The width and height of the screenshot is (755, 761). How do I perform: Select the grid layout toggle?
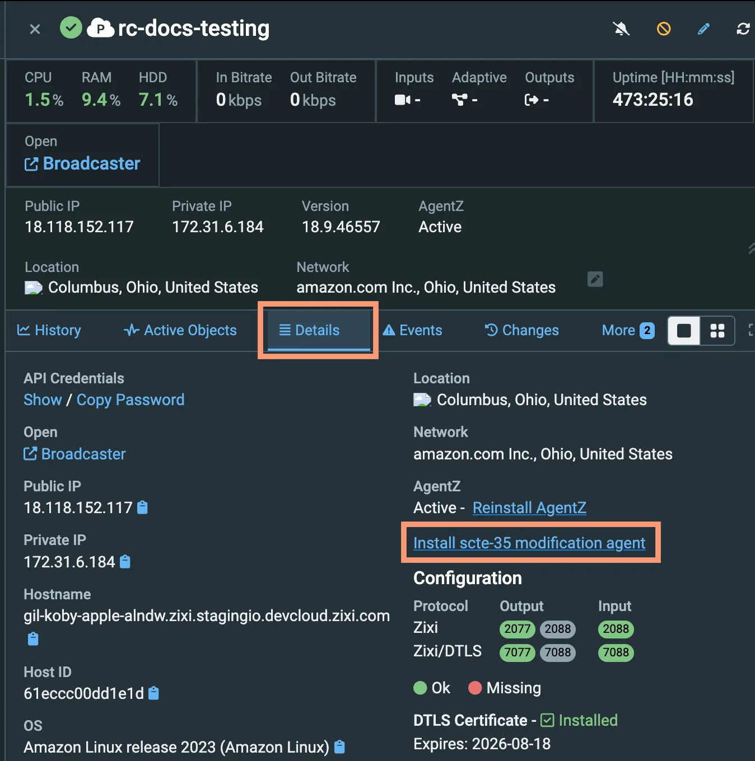[717, 331]
